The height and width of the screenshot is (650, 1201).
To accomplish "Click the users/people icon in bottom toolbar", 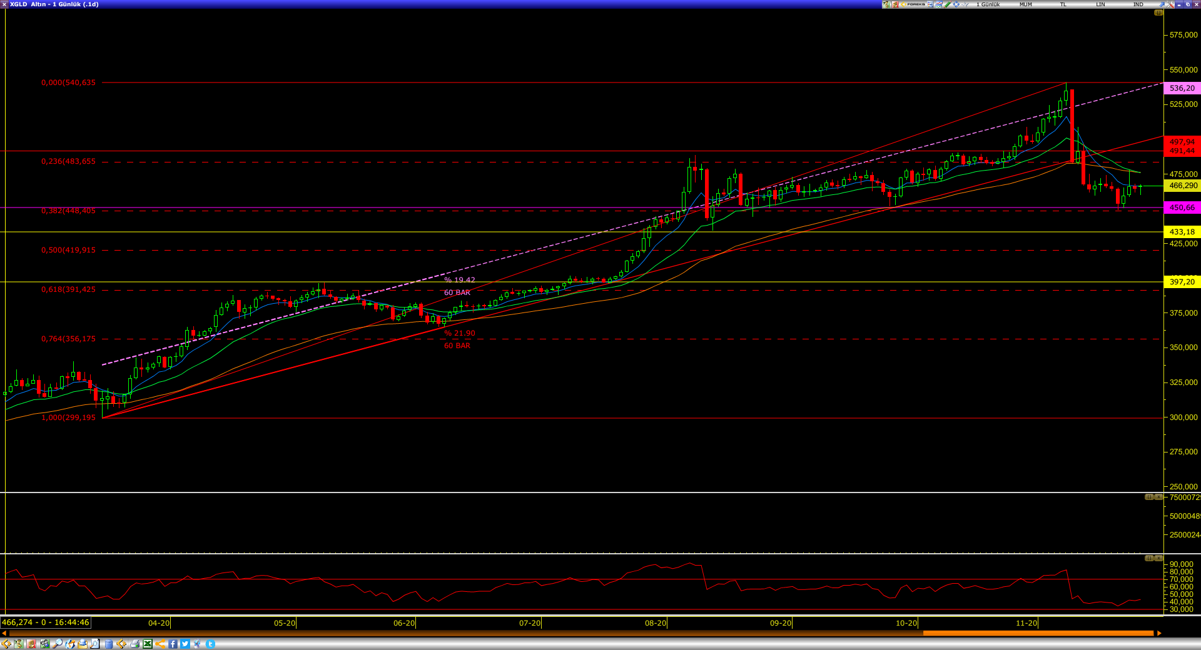I will coord(45,644).
